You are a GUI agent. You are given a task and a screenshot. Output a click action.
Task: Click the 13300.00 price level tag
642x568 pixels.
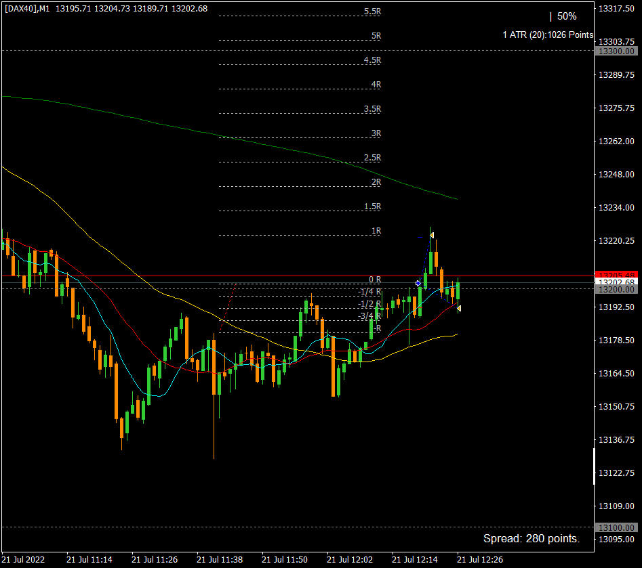coord(616,51)
